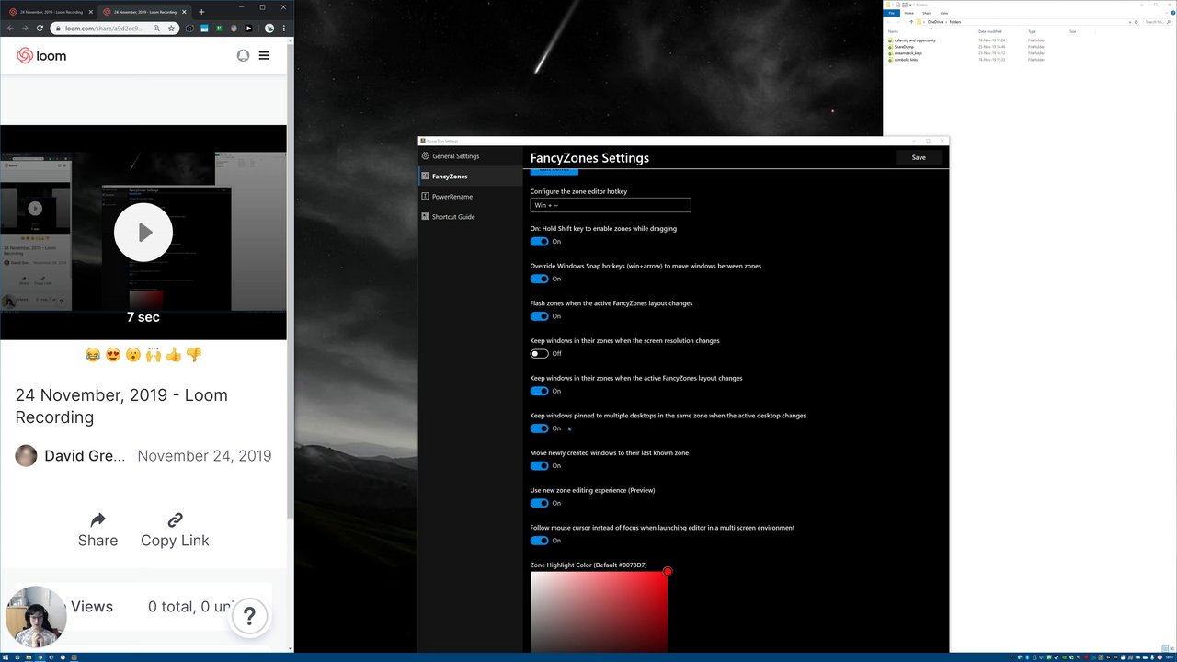Sort files by the Name column
This screenshot has width=1177, height=662.
coord(893,31)
